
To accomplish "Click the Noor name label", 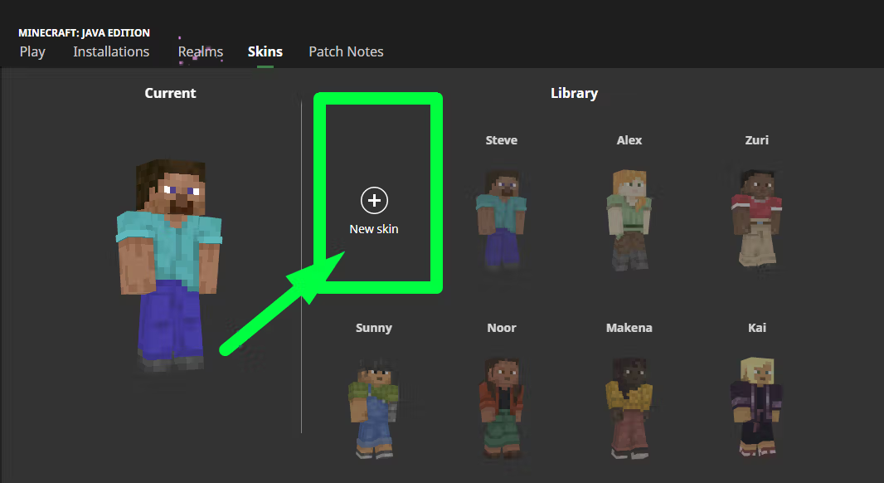I will click(502, 328).
